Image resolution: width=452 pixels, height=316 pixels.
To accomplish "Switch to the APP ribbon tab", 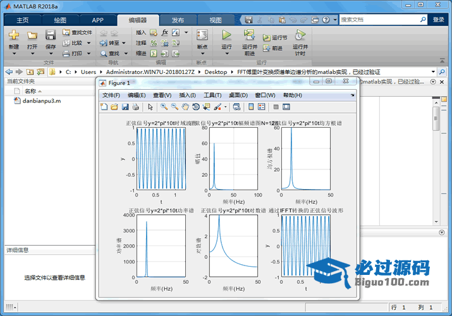I will pos(97,20).
